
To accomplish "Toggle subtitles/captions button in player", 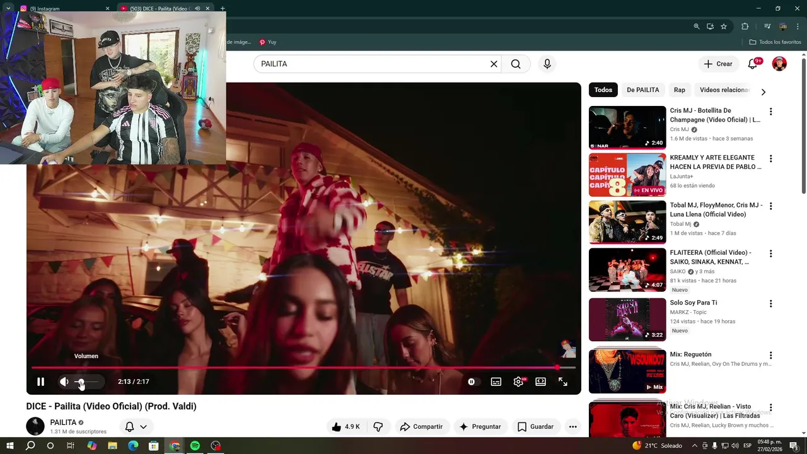I will pos(496,381).
